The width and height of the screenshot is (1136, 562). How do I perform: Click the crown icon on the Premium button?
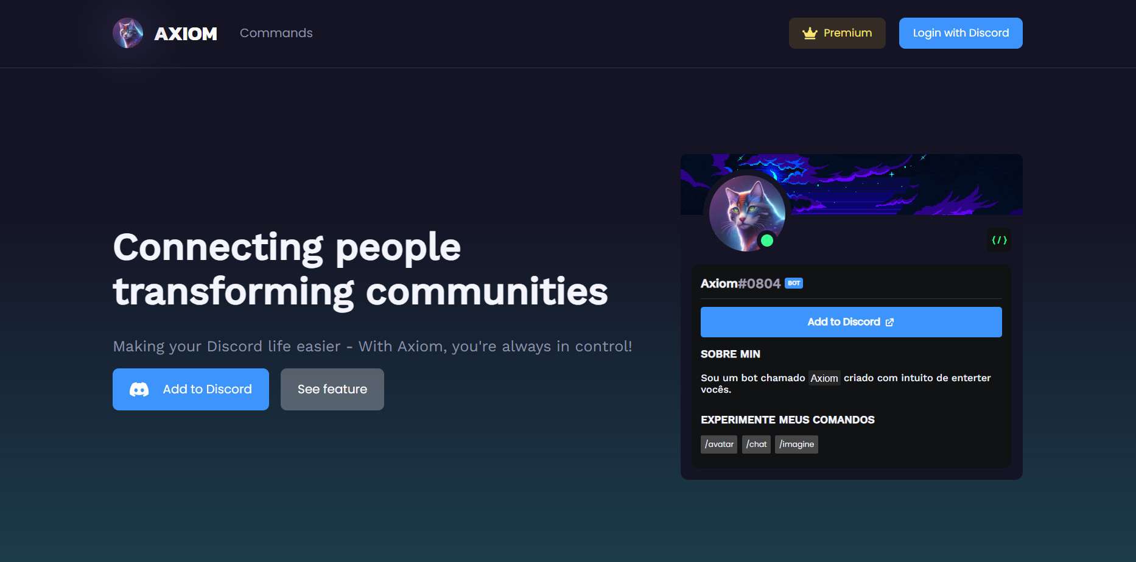(x=809, y=33)
